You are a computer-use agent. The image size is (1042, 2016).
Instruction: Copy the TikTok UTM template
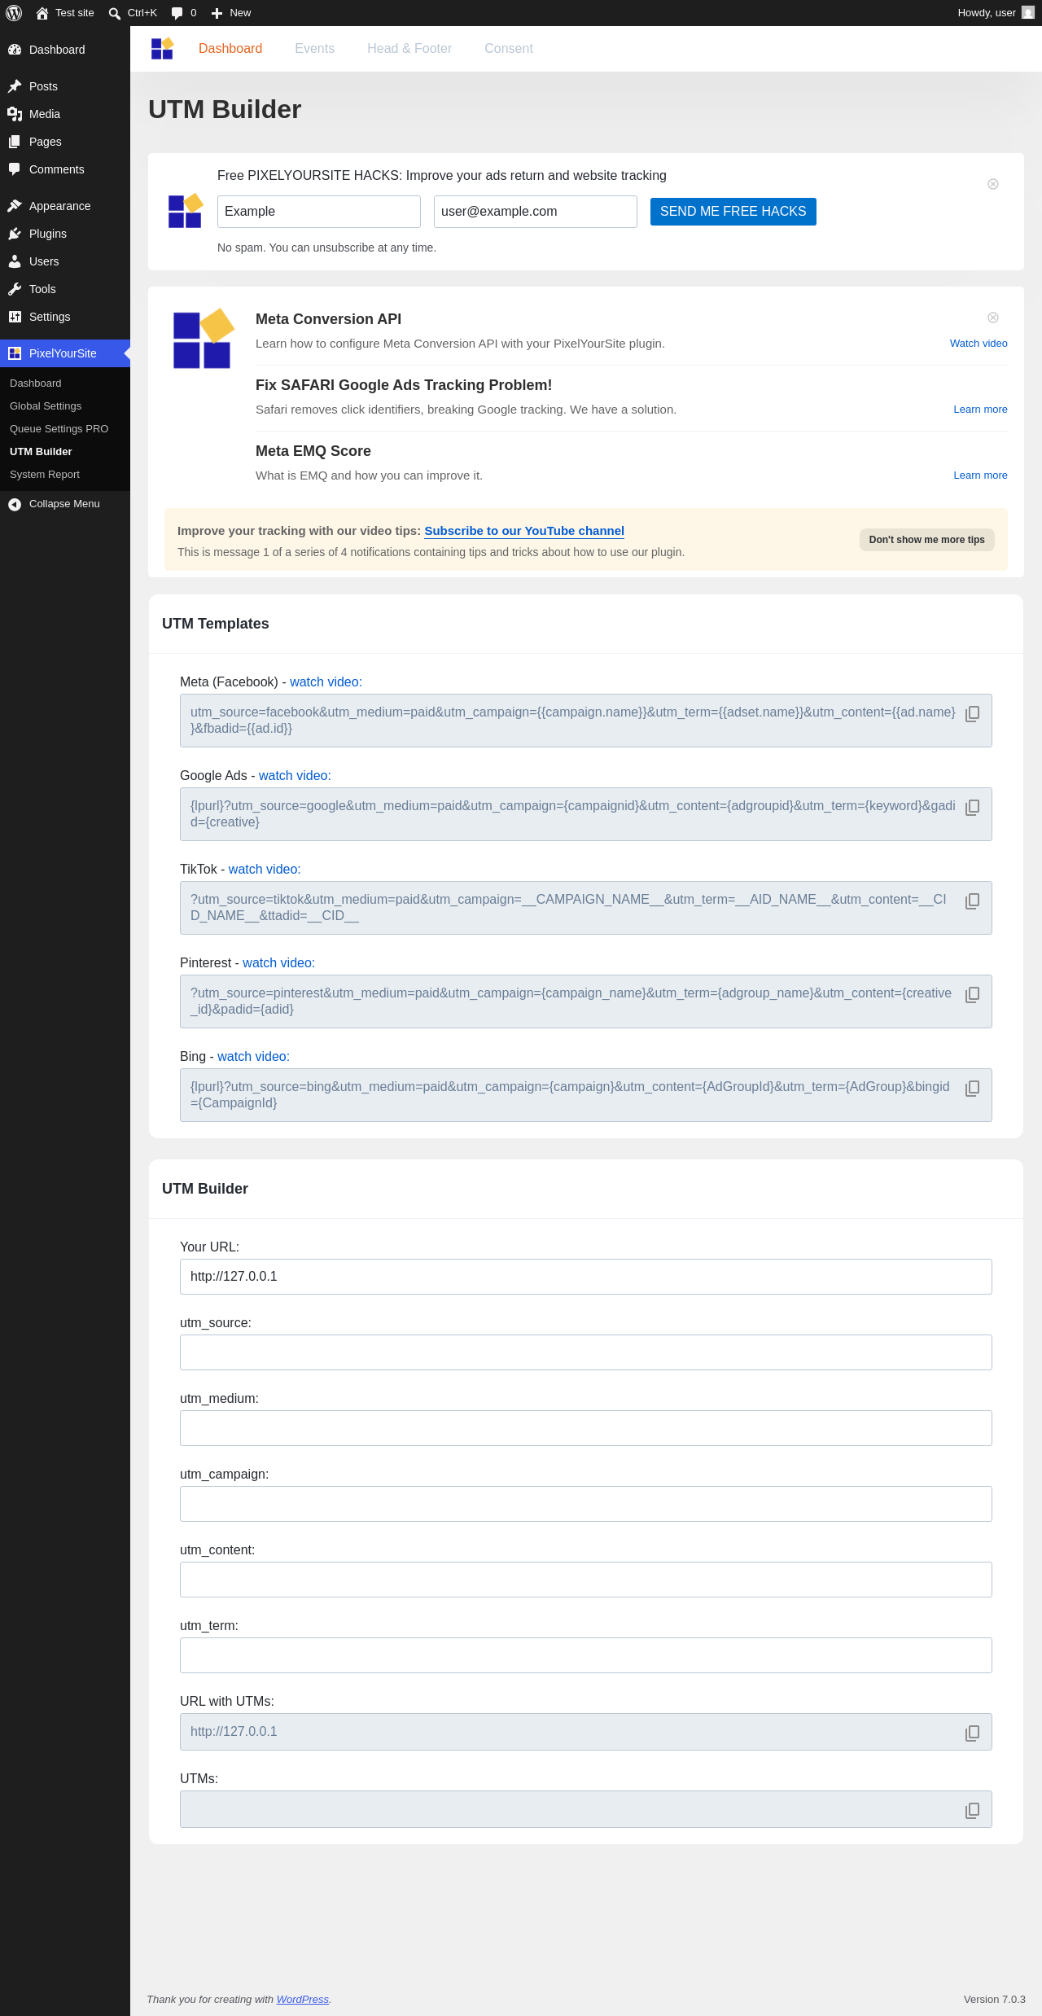[x=972, y=901]
